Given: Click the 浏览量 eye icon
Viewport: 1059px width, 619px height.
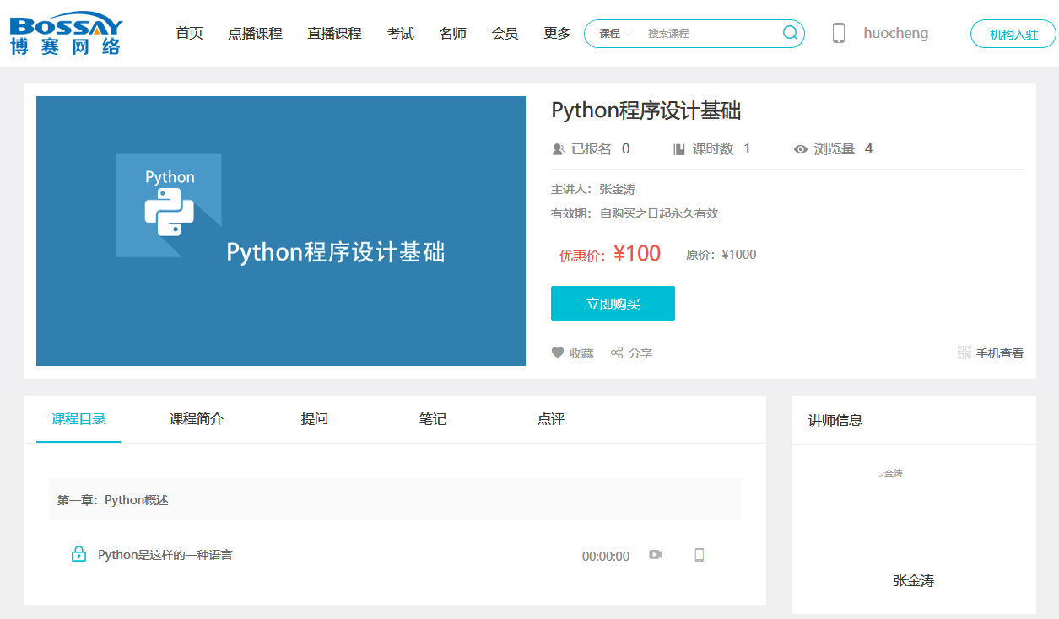Looking at the screenshot, I should pos(801,149).
